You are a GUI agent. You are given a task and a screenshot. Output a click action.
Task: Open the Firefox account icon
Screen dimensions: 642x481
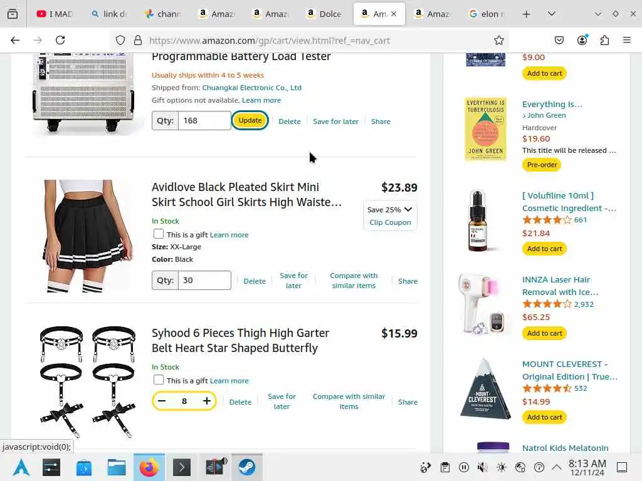tap(582, 40)
